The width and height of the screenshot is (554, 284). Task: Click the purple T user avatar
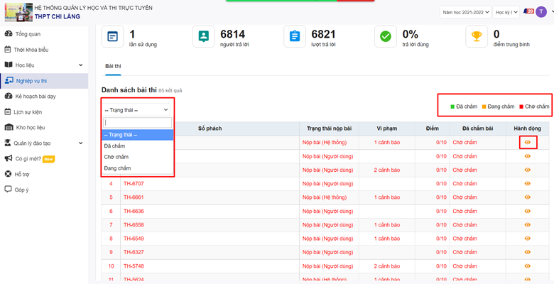click(543, 12)
